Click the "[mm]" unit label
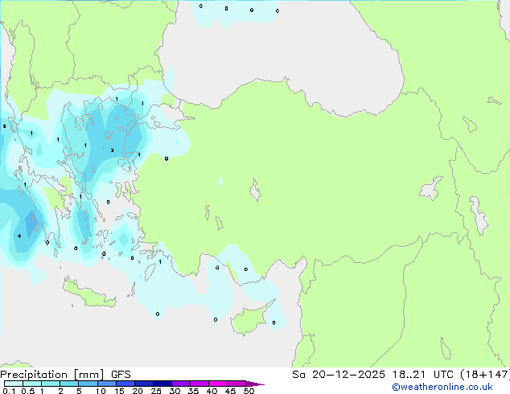Image resolution: width=510 pixels, height=394 pixels. pyautogui.click(x=89, y=375)
